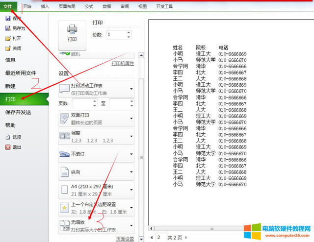The image size is (314, 242).
Task: Expand the print active sheets dropdown
Action: coord(131,89)
